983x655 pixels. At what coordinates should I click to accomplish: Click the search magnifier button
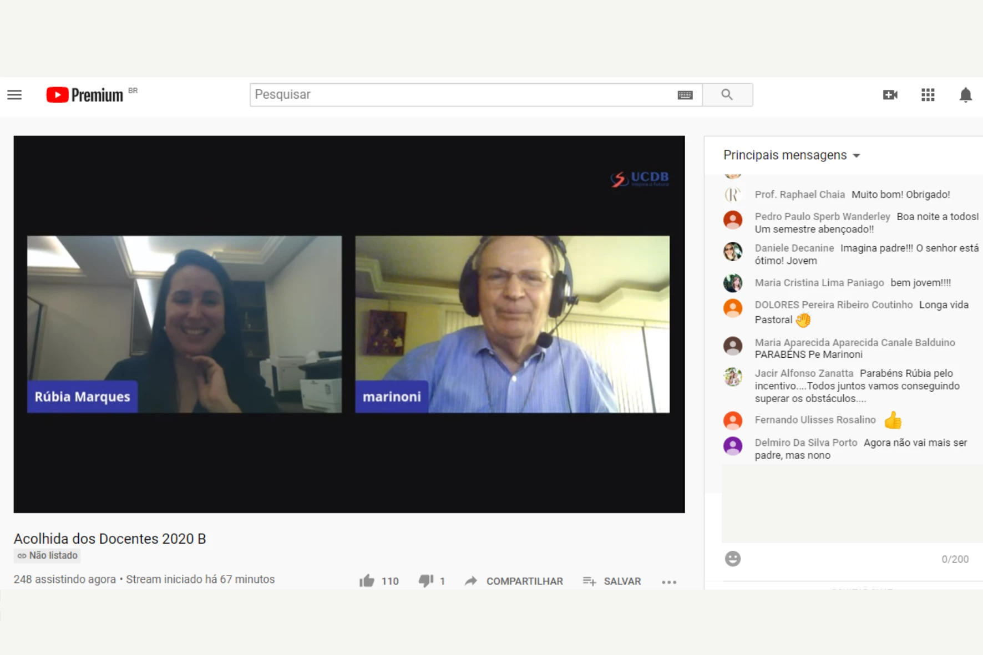click(x=727, y=95)
